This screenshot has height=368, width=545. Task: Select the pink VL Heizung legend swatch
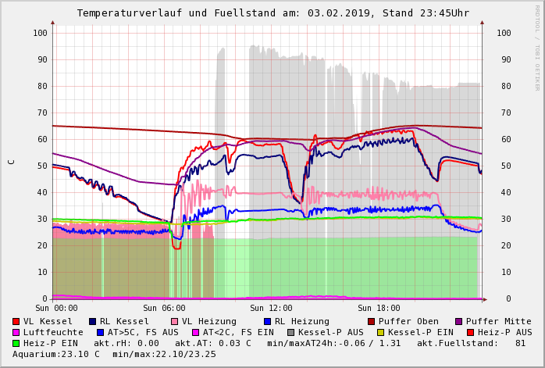tap(174, 321)
